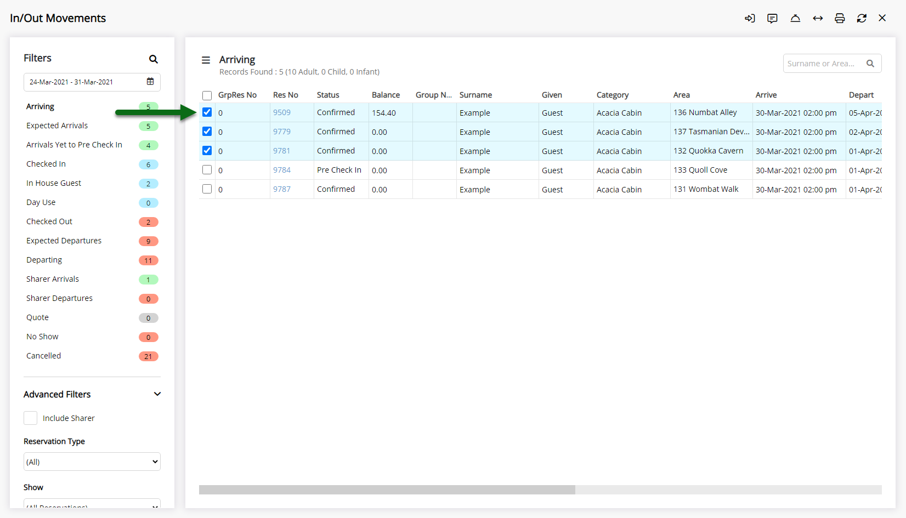
Task: Click the search icon in Surname or Area box
Action: click(x=870, y=64)
